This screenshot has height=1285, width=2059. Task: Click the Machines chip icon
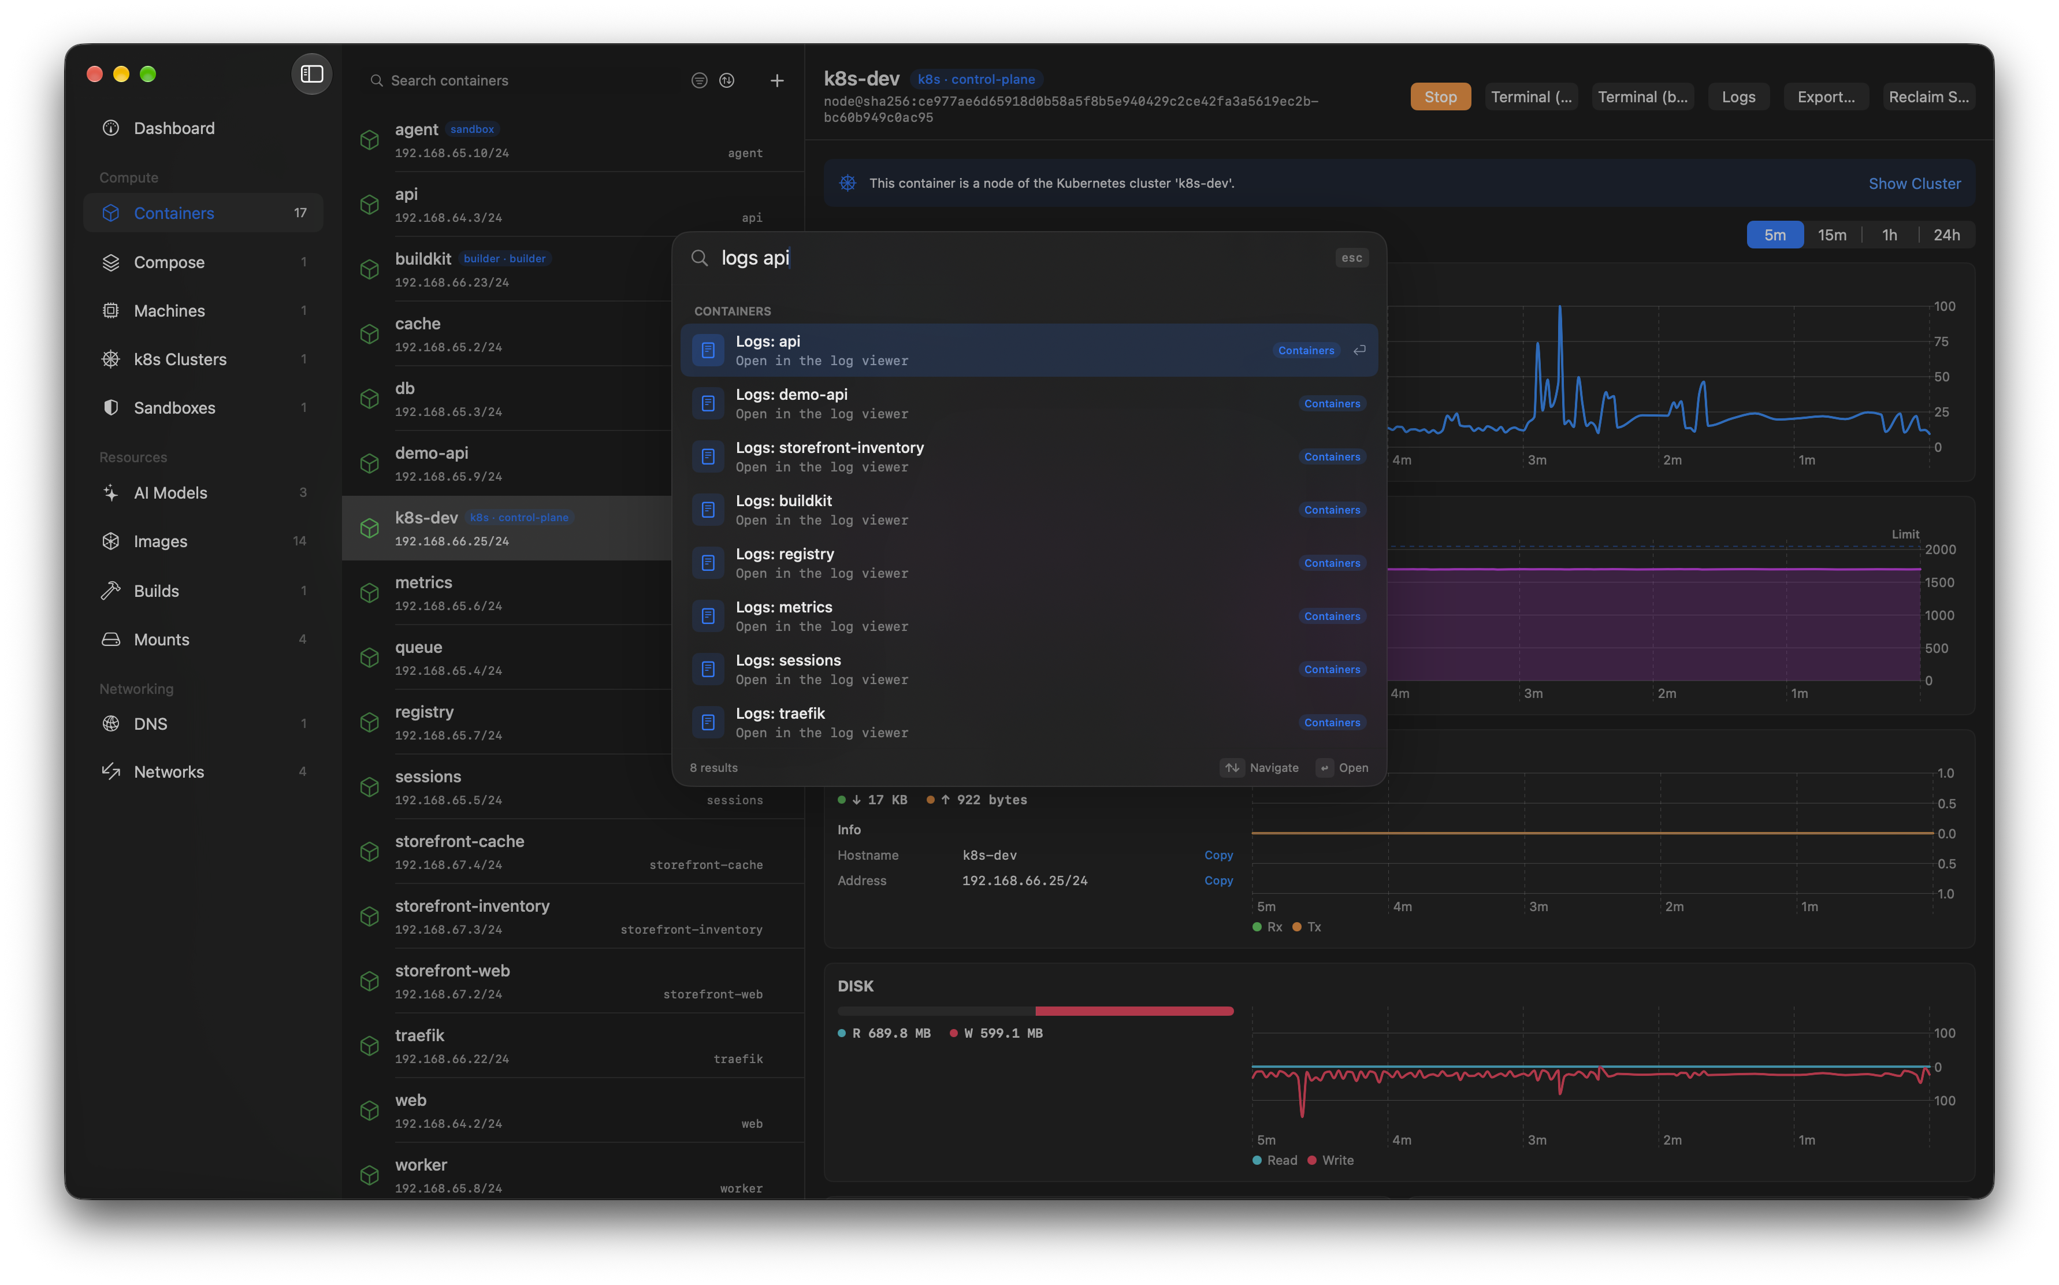tap(110, 311)
